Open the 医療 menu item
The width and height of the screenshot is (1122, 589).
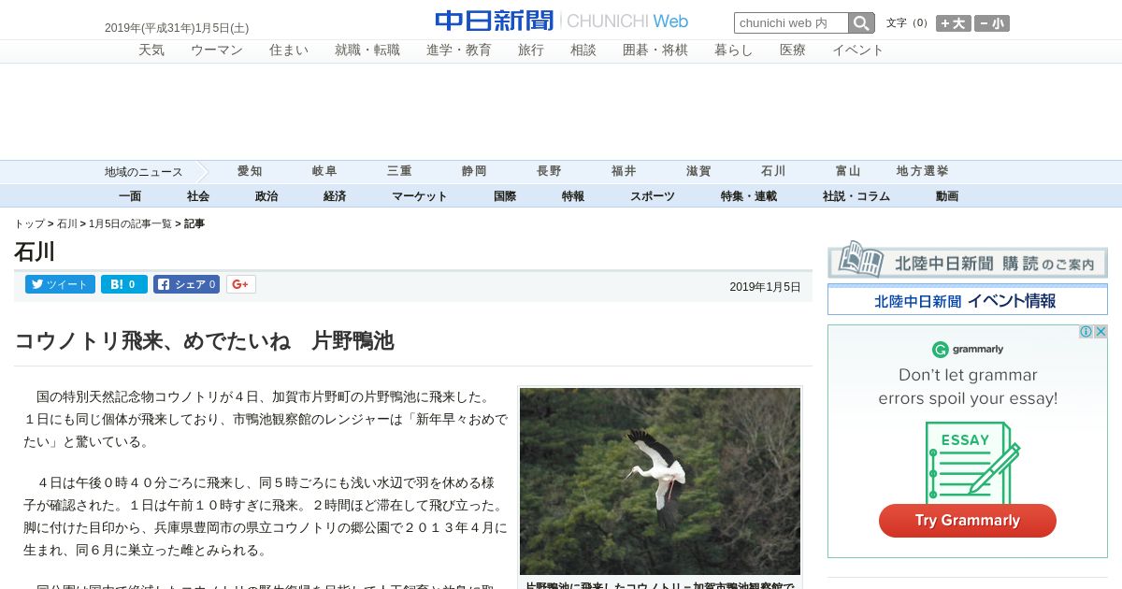793,50
